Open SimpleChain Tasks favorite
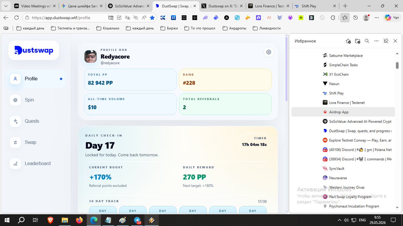Image resolution: width=403 pixels, height=226 pixels. pos(343,65)
